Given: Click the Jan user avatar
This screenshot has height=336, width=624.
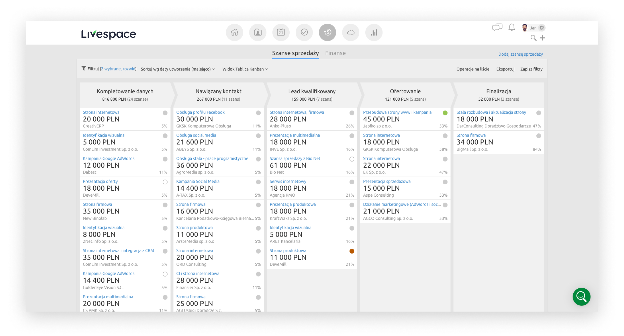Looking at the screenshot, I should click(525, 28).
